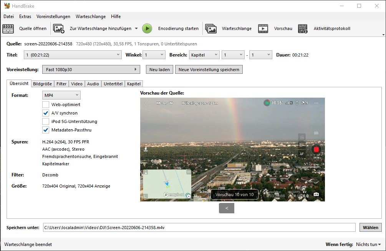
Task: Open the Extras menu
Action: coord(25,17)
